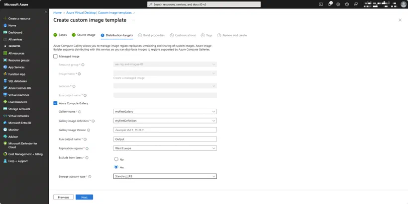
Task: Click the help question mark icon
Action: click(347, 4)
